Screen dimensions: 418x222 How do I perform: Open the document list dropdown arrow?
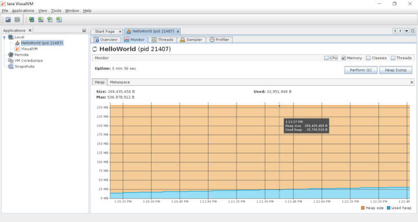coord(407,31)
